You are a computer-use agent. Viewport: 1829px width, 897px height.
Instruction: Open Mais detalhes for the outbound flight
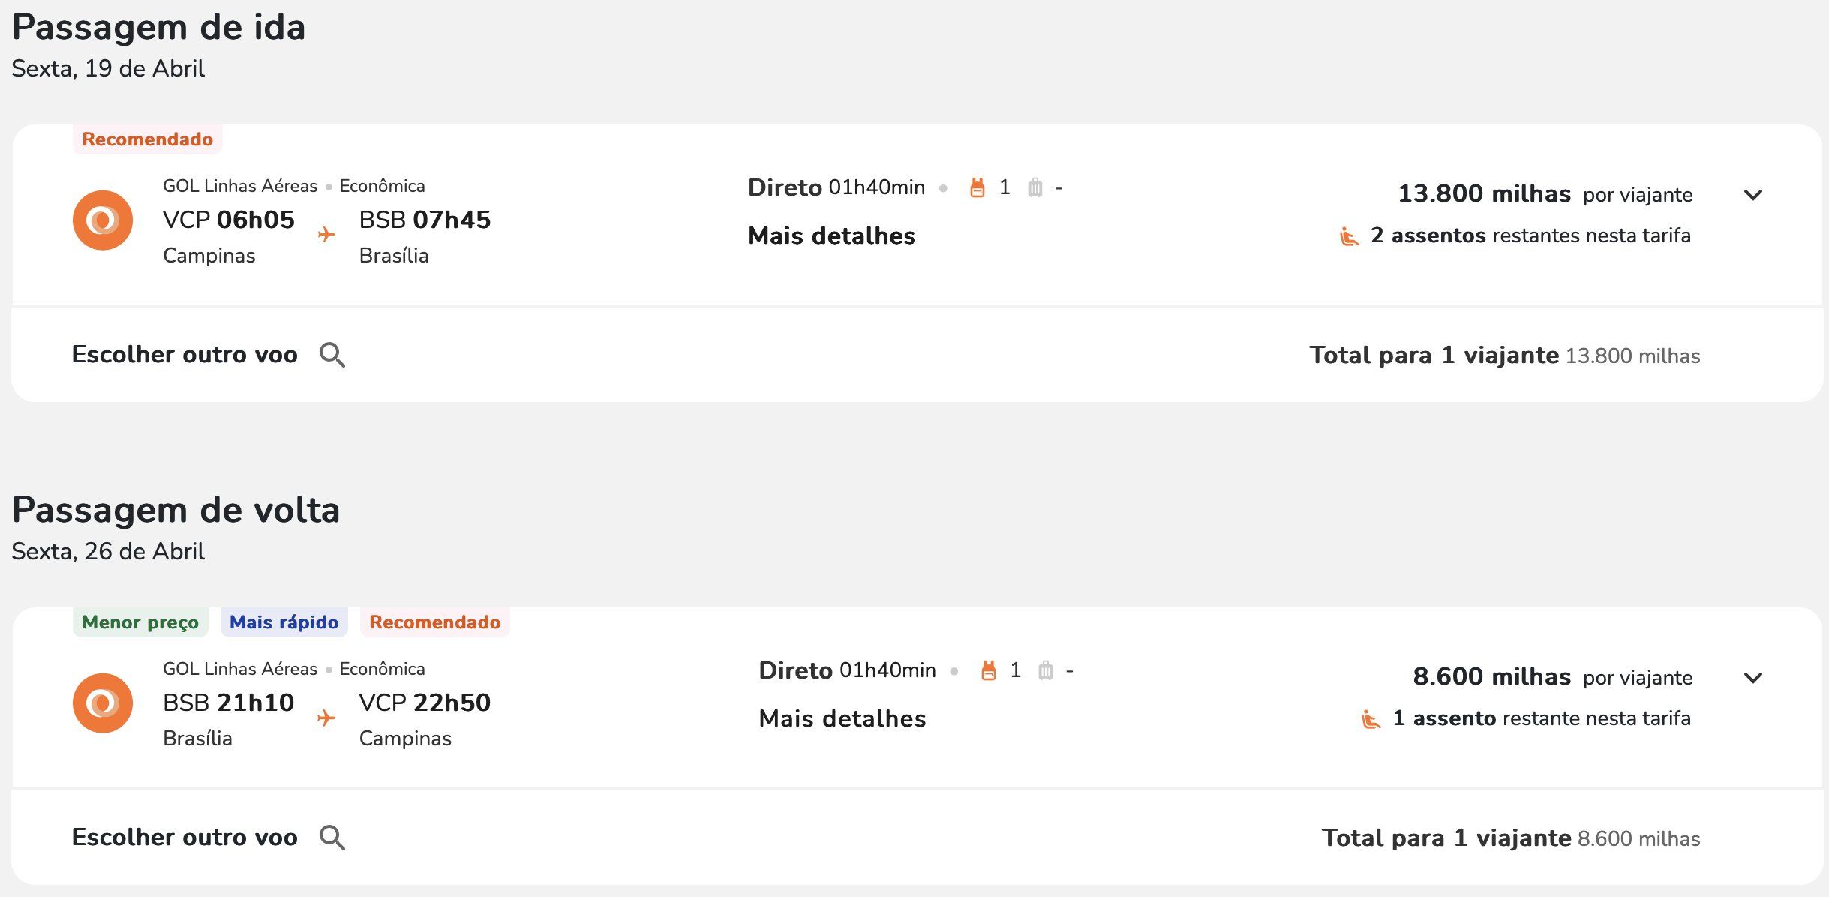tap(832, 235)
